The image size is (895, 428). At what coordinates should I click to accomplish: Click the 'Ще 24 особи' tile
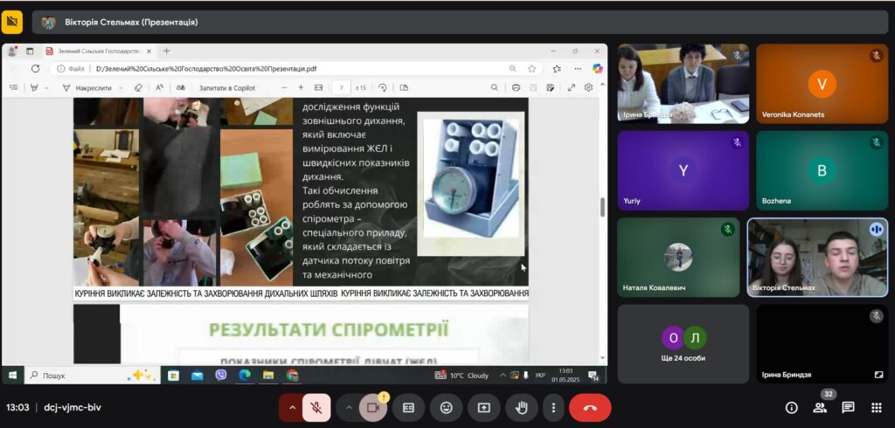point(683,343)
